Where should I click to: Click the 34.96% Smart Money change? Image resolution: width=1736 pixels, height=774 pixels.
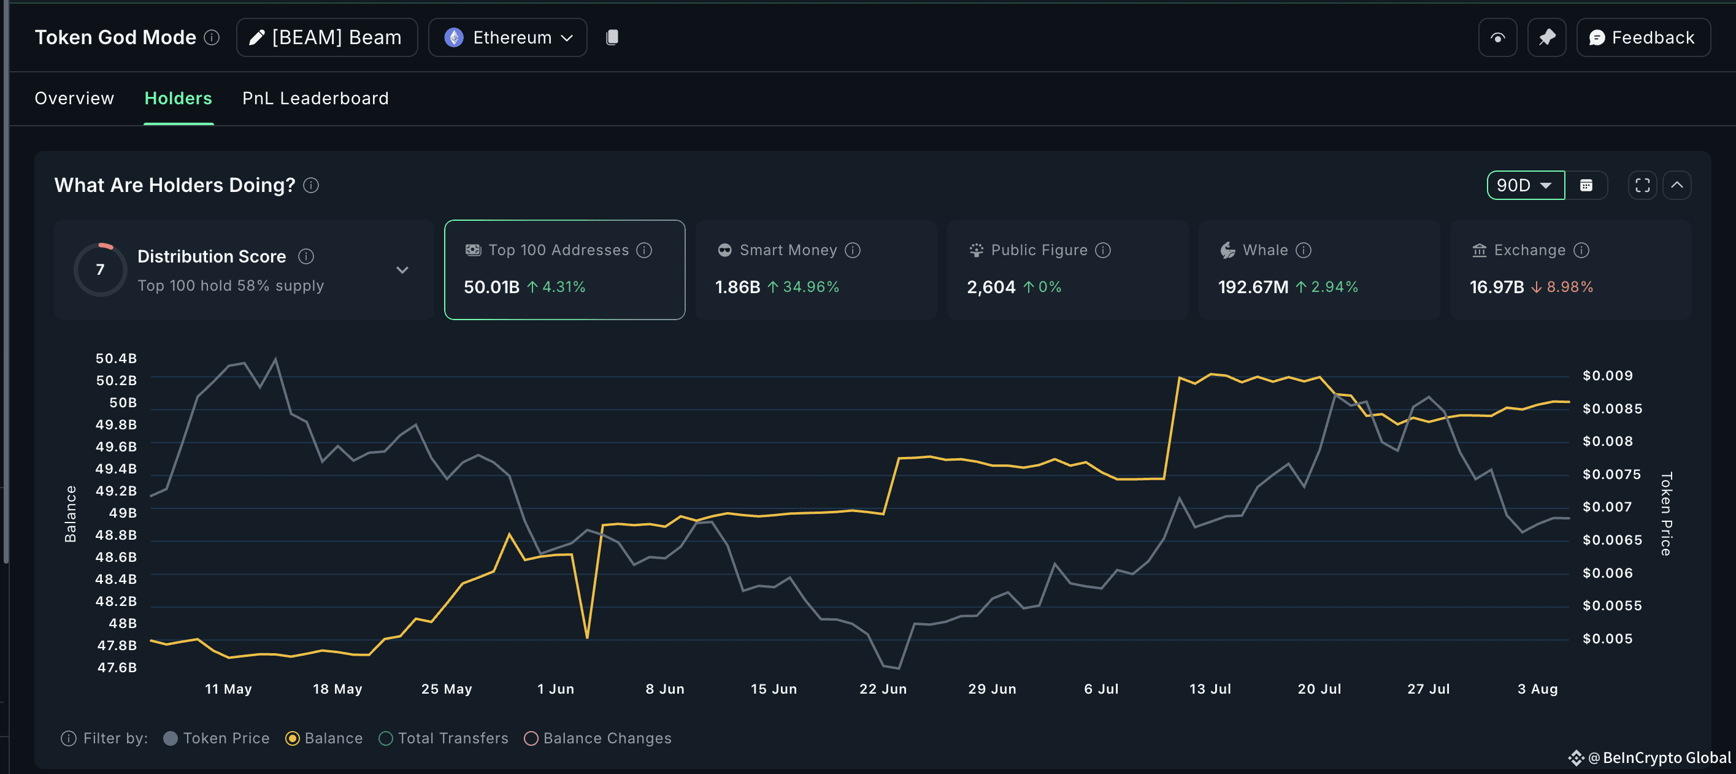pyautogui.click(x=811, y=288)
